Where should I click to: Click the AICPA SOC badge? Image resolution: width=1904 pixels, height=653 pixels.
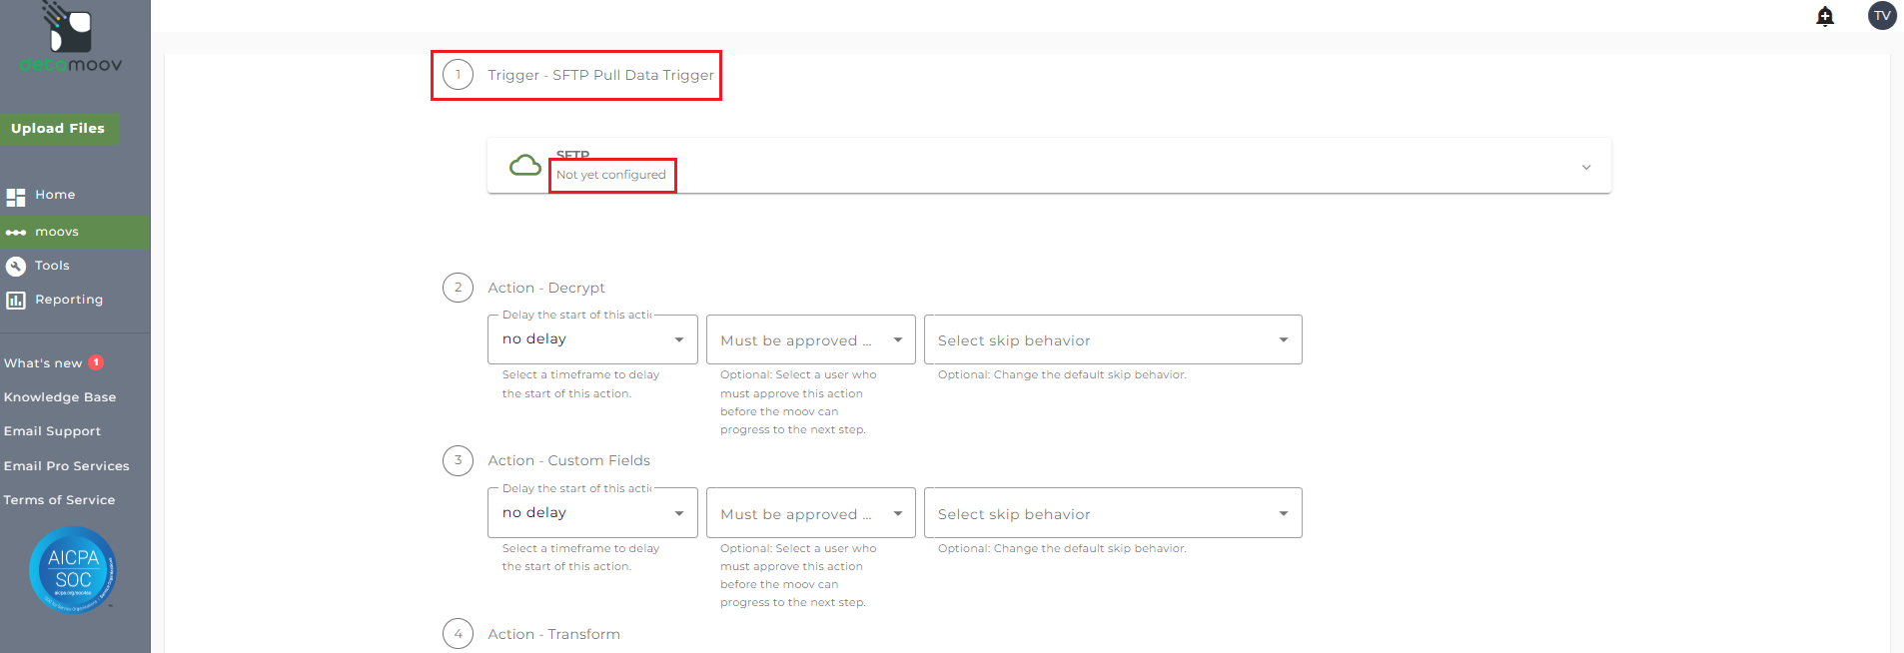(73, 570)
